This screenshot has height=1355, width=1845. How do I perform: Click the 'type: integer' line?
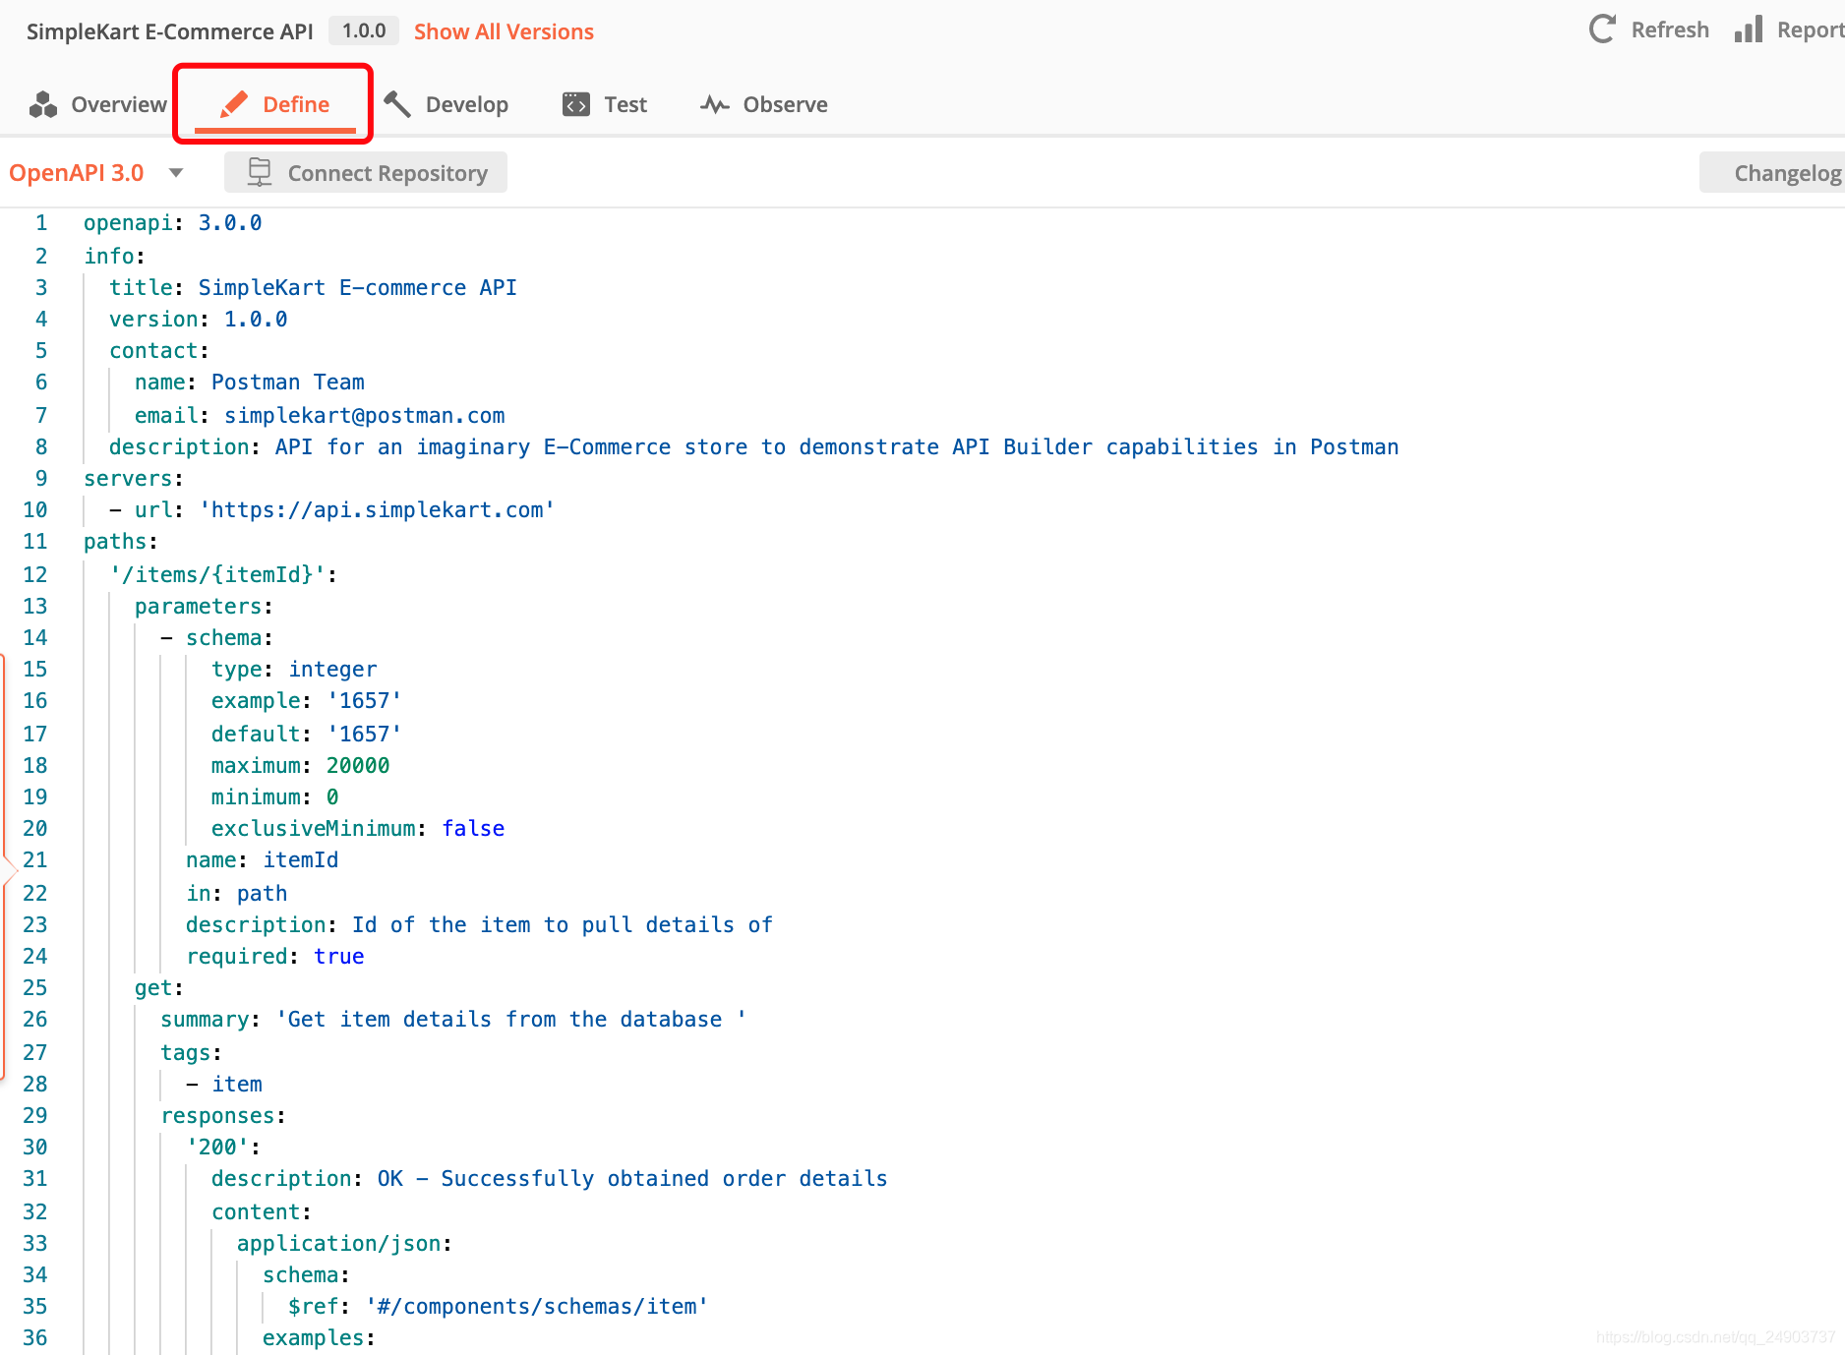(294, 669)
